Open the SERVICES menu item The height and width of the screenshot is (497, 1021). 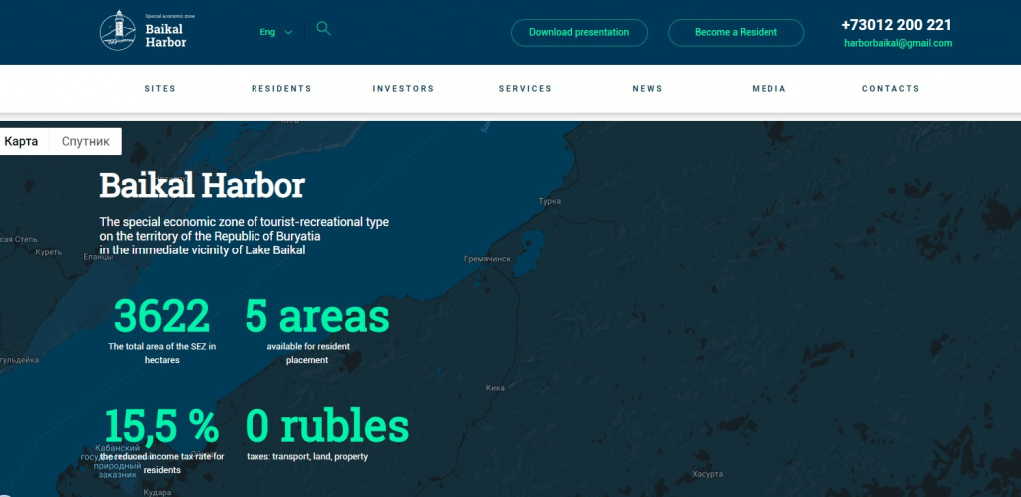(x=526, y=89)
